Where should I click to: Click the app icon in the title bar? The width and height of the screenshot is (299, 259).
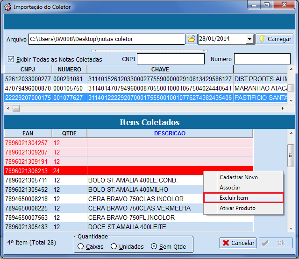pos(7,7)
